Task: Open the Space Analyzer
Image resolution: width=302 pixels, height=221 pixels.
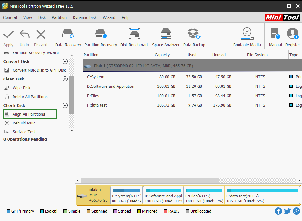Action: pyautogui.click(x=166, y=37)
